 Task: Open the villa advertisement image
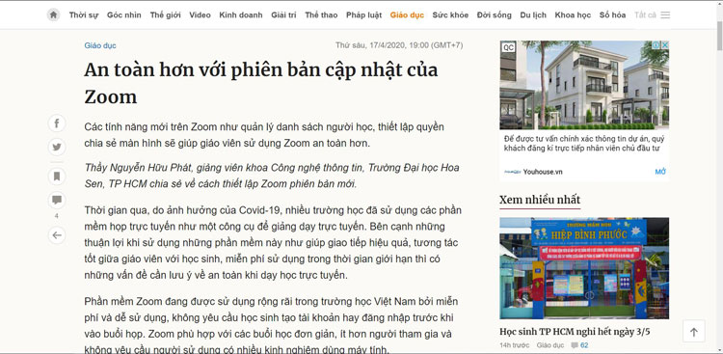tap(584, 85)
